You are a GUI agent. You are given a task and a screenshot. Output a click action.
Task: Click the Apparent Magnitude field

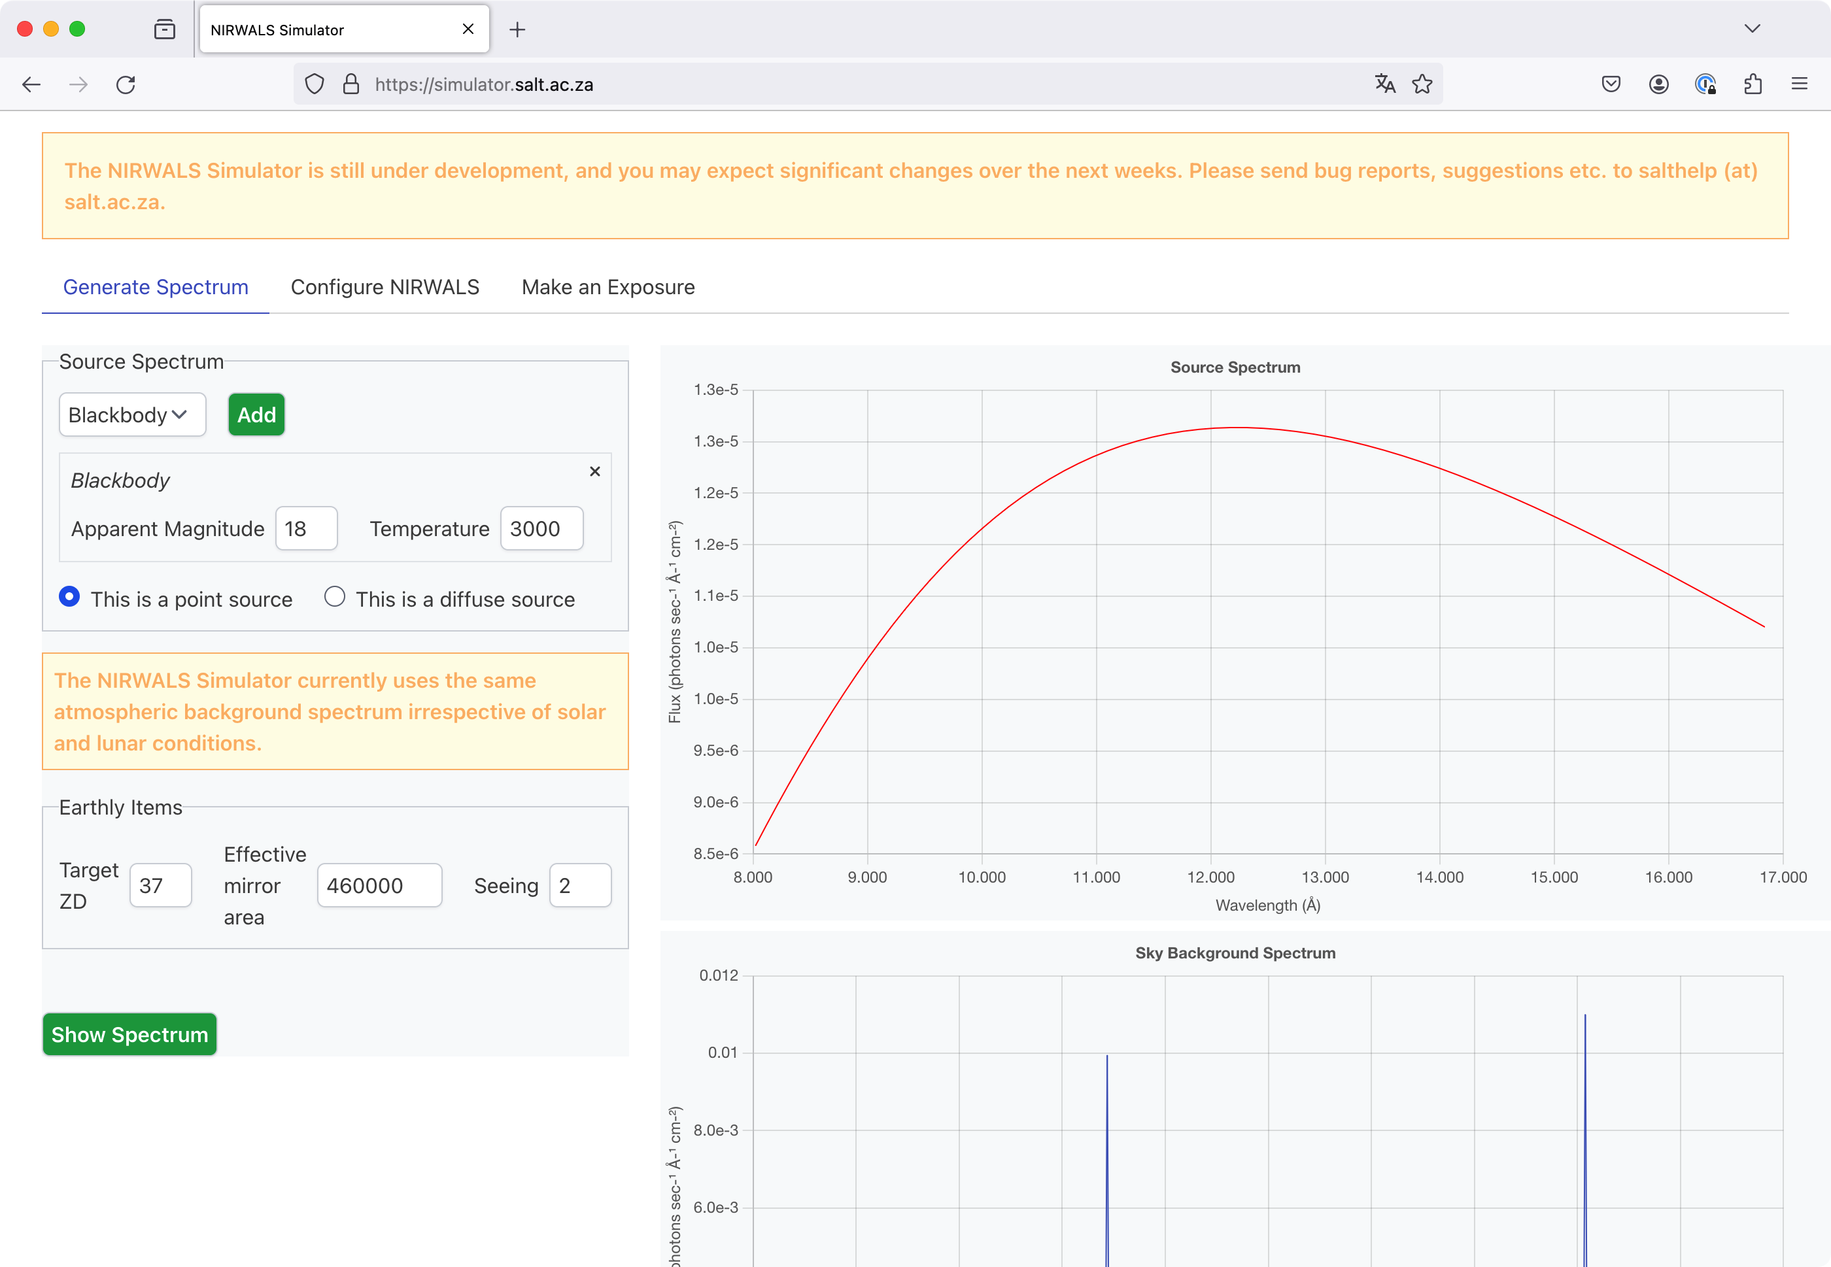[307, 529]
